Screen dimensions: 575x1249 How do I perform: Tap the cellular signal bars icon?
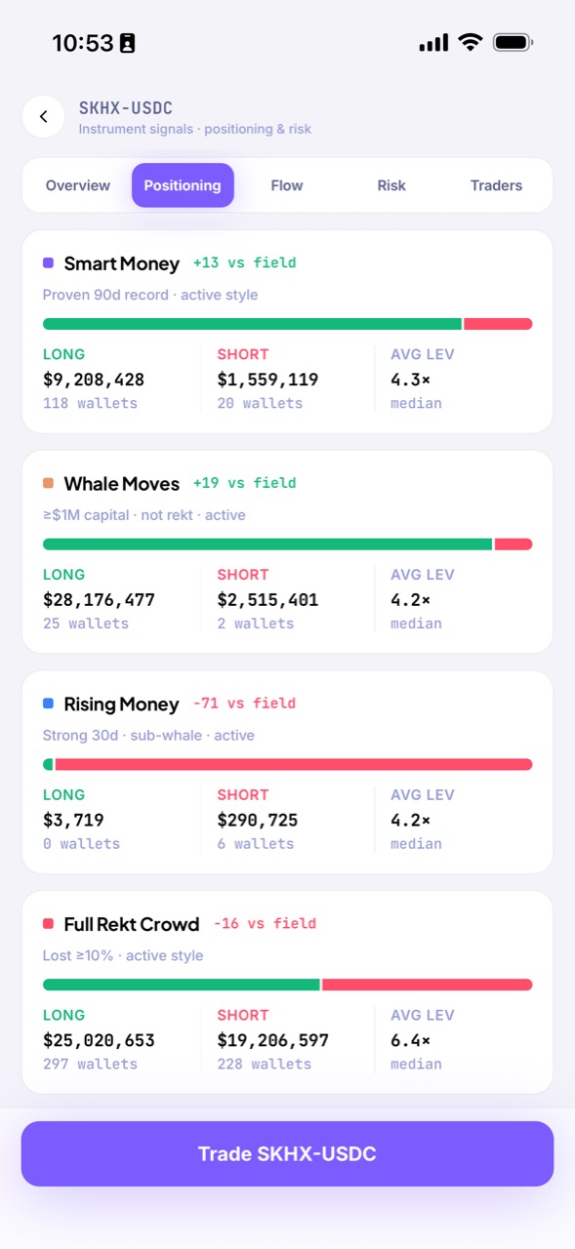click(433, 43)
